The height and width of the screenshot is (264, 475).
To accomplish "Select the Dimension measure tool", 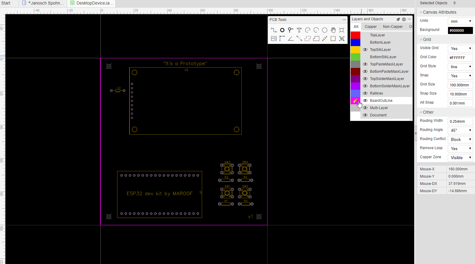I will click(325, 38).
